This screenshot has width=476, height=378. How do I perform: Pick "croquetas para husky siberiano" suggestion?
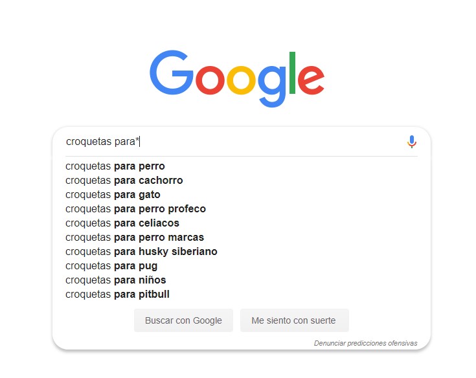point(141,252)
